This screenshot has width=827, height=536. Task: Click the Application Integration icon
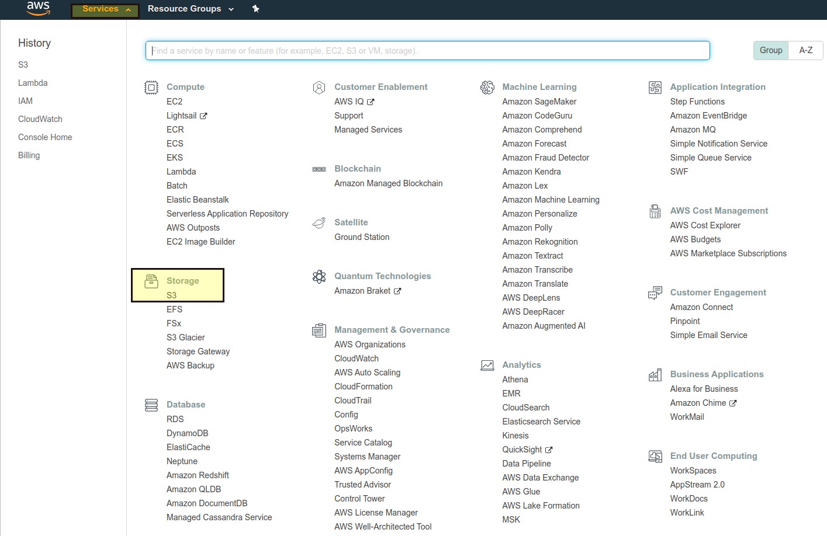(655, 88)
